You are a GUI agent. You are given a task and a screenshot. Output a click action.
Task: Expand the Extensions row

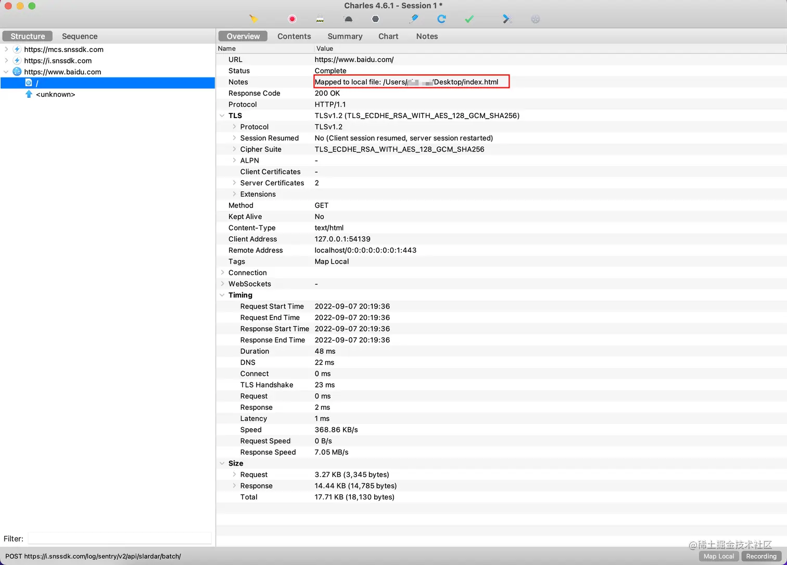point(234,194)
